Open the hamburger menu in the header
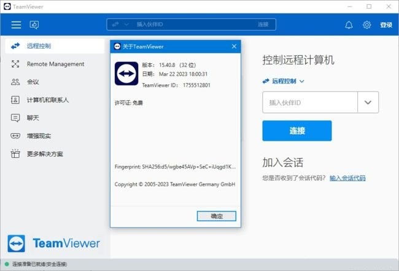The height and width of the screenshot is (271, 399). coord(16,25)
